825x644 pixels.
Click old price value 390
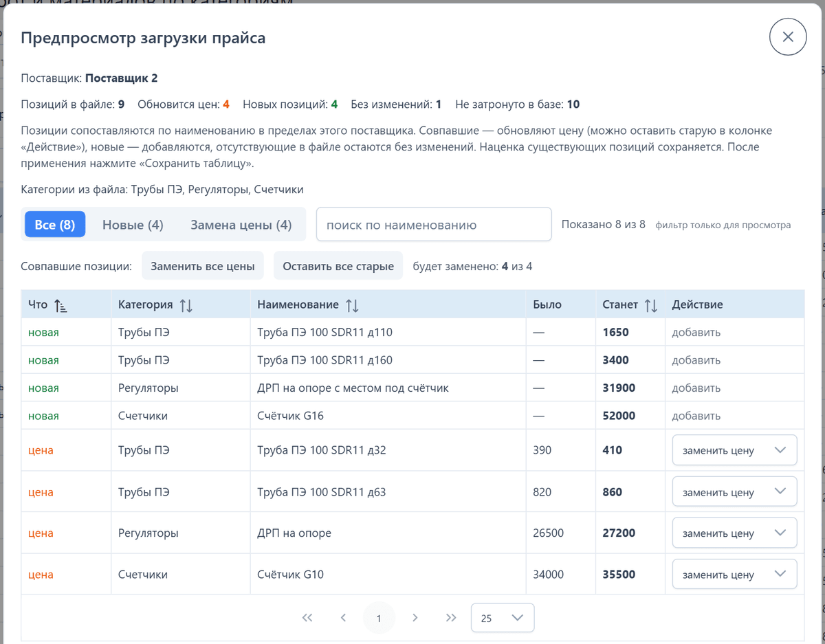point(542,450)
